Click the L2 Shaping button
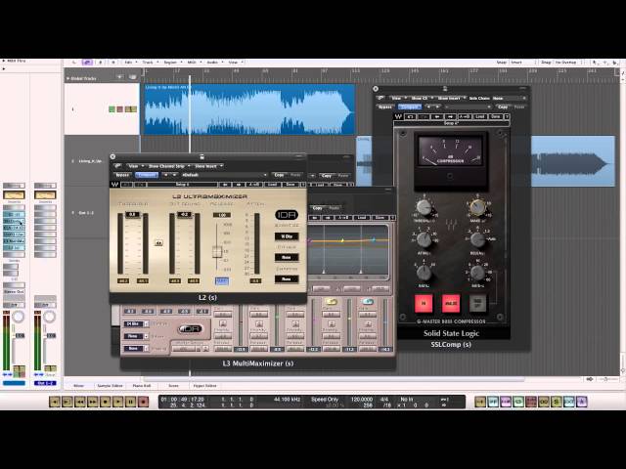626x469 pixels. click(x=287, y=279)
